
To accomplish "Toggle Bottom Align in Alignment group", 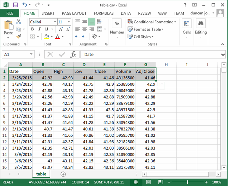I will click(x=92, y=22).
